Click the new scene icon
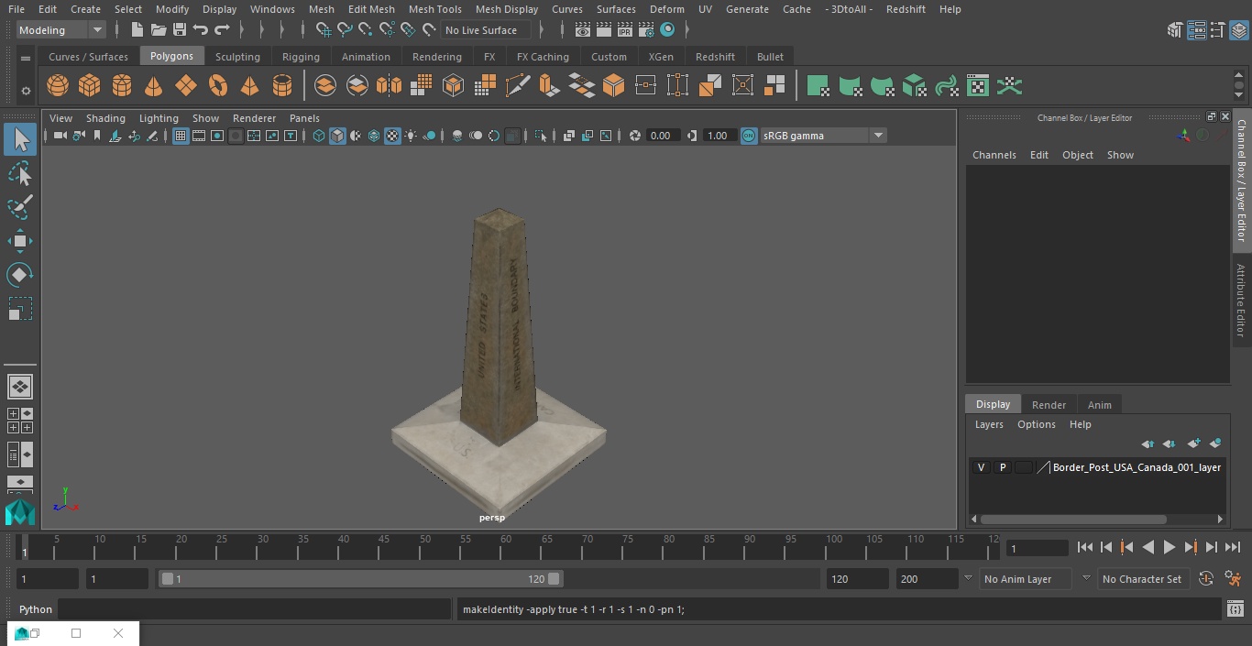This screenshot has width=1252, height=646. (x=137, y=30)
